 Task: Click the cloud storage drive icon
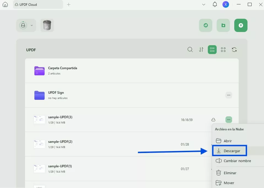pos(23,25)
